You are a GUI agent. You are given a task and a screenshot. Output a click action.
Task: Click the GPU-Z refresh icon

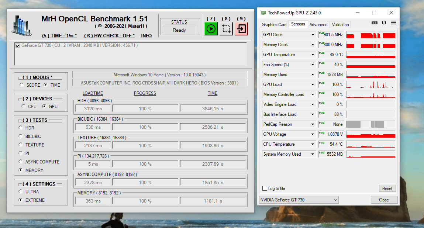pos(384,23)
